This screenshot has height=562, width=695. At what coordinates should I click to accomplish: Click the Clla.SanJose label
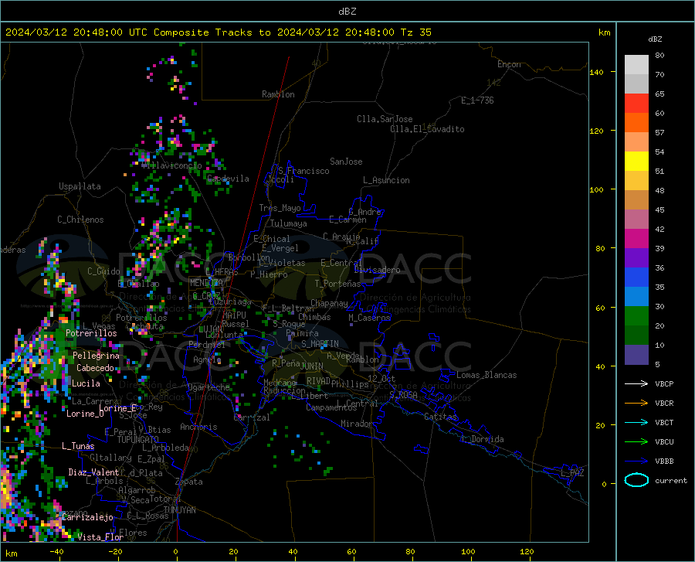coord(385,119)
